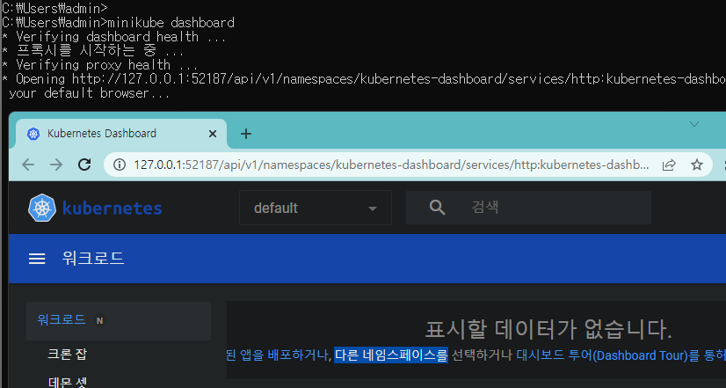Share this page via share icon
The width and height of the screenshot is (726, 388).
point(669,165)
